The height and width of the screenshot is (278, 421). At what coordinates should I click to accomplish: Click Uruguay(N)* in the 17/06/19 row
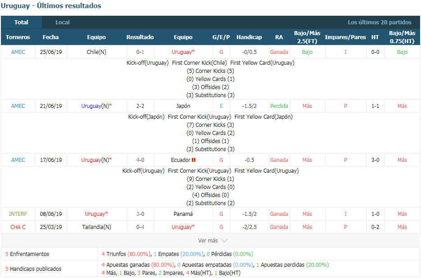(96, 160)
